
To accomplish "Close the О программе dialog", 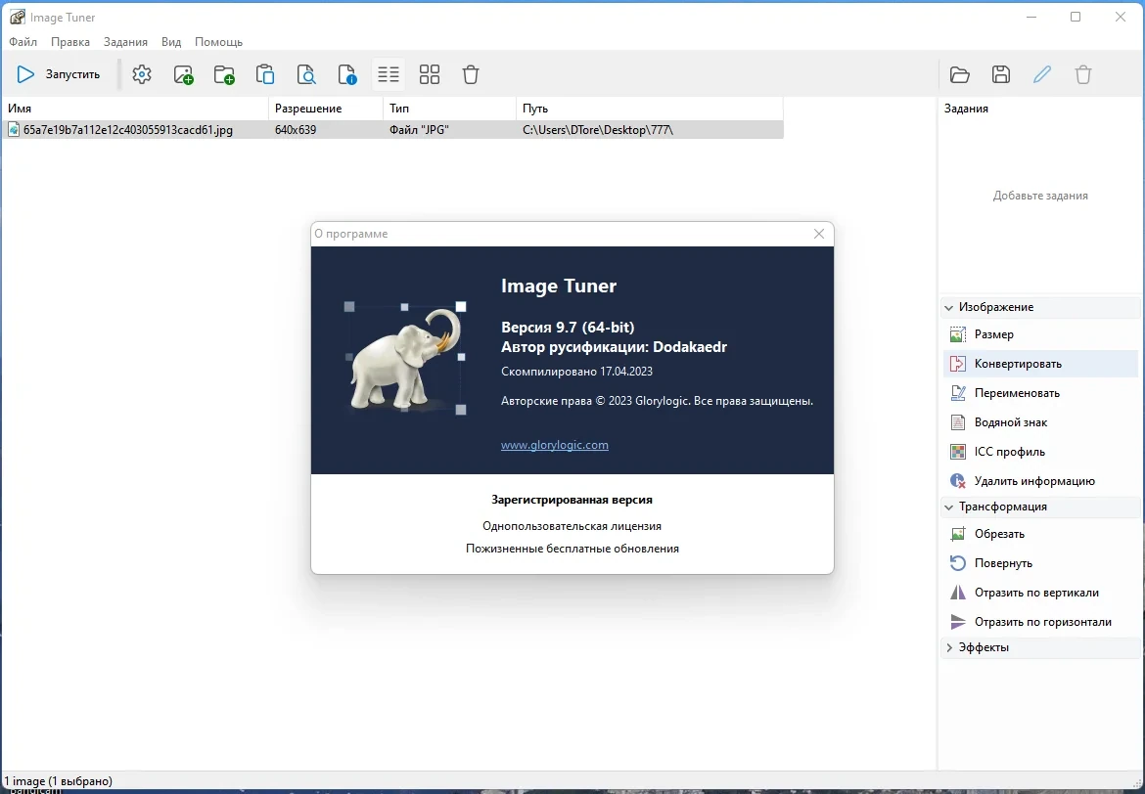I will pos(818,234).
